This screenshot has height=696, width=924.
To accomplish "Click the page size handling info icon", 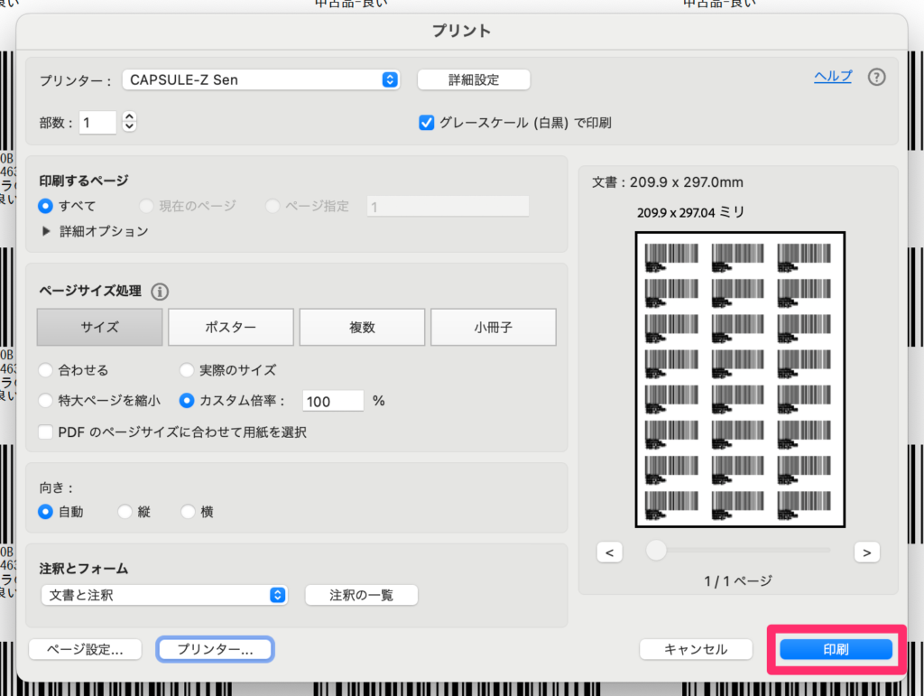I will coord(160,292).
